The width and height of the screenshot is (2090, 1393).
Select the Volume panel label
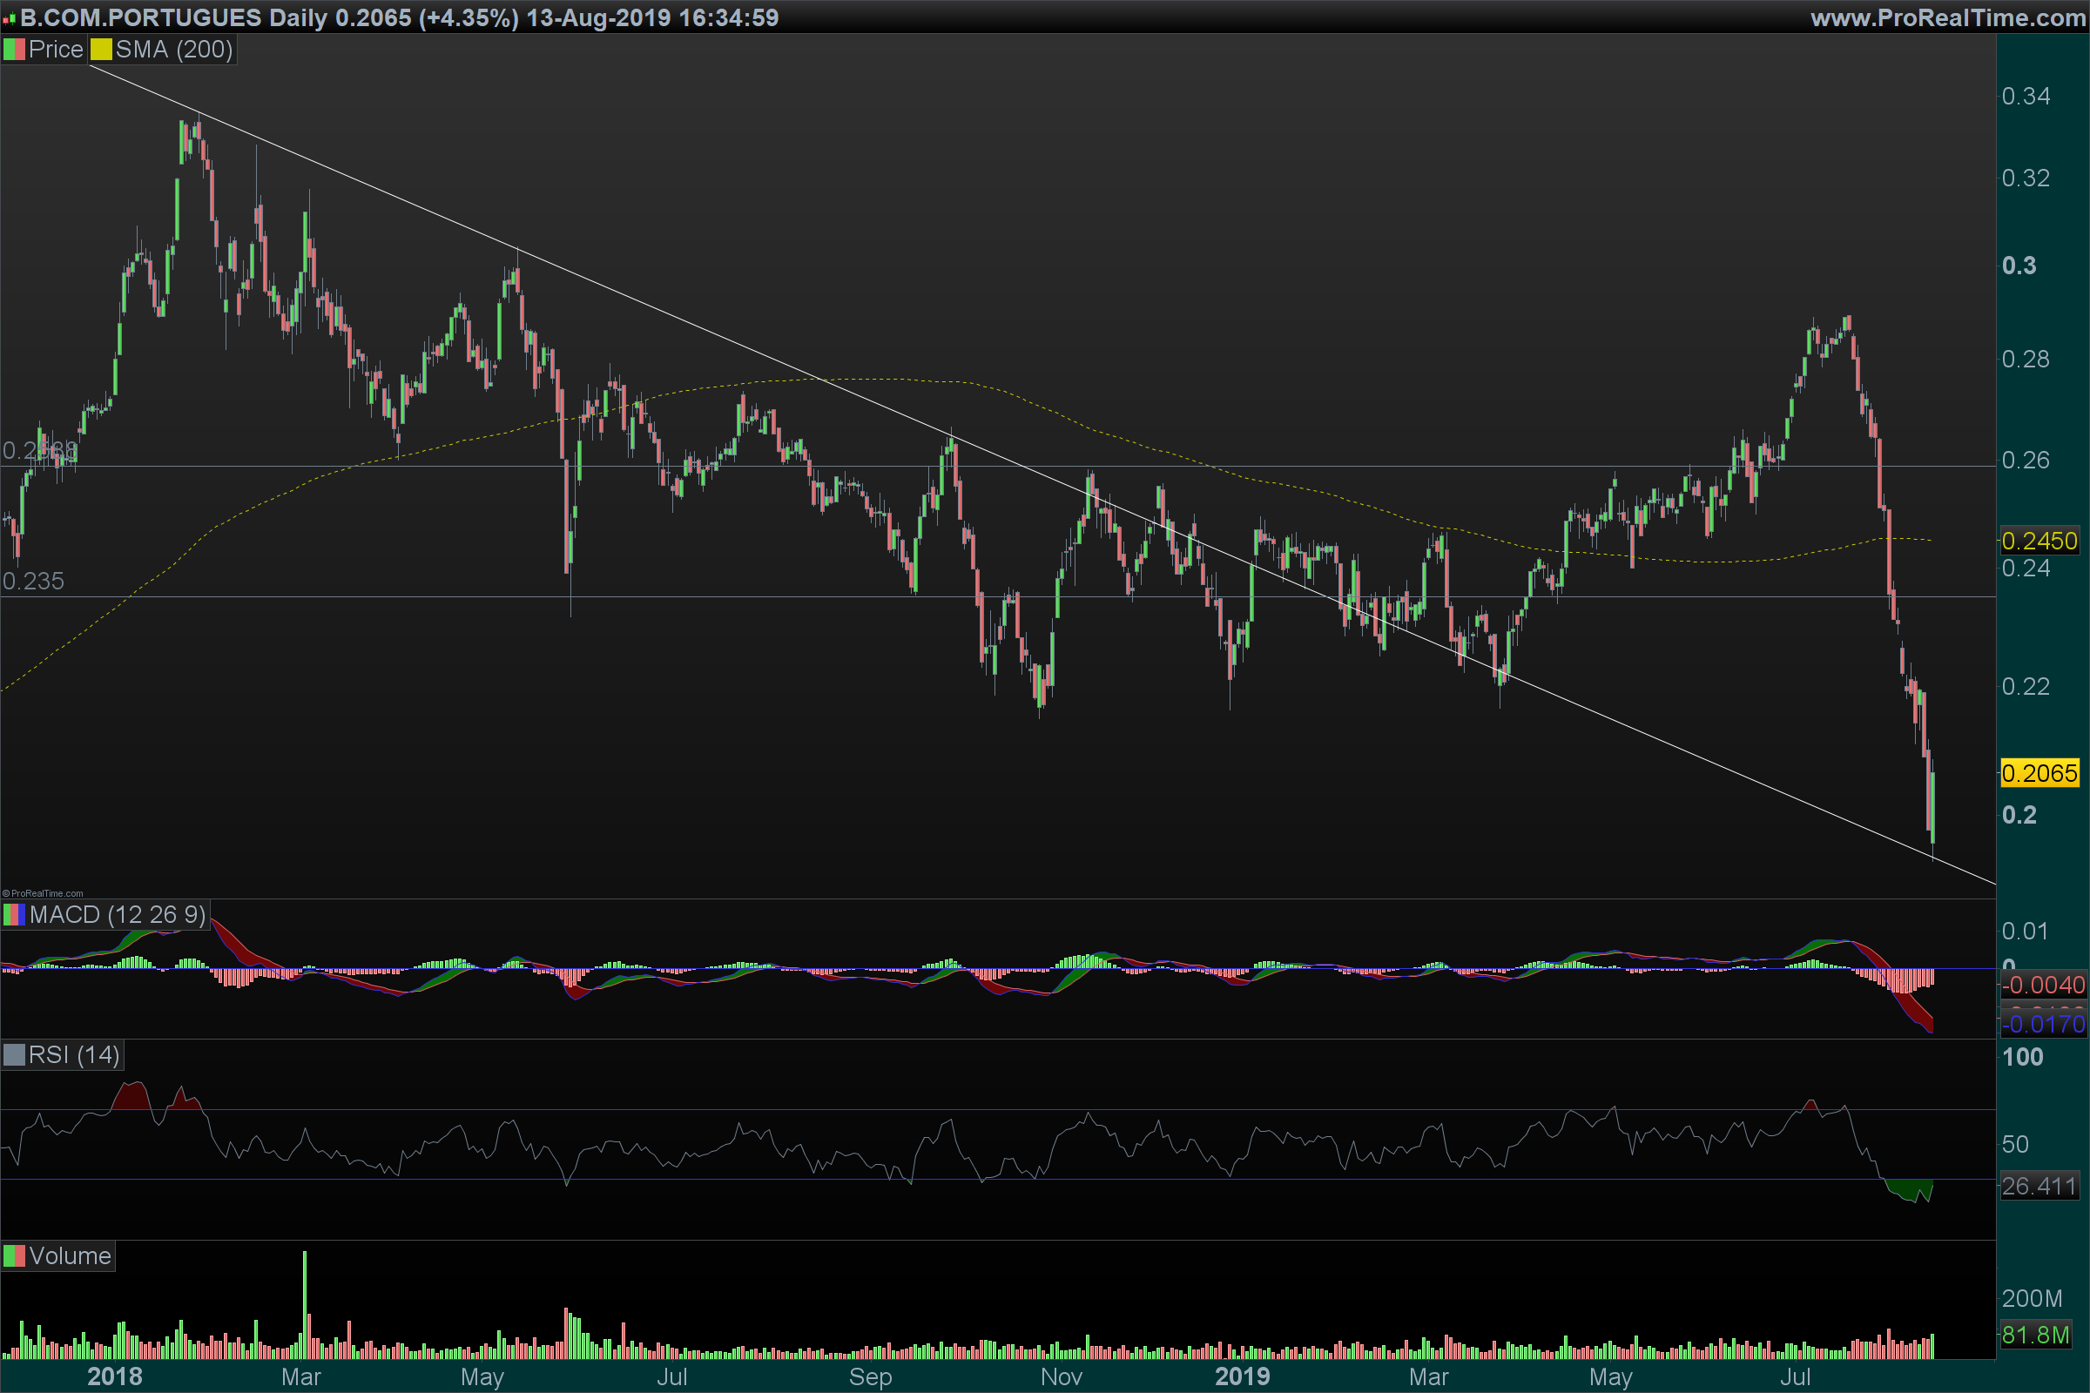tap(70, 1256)
